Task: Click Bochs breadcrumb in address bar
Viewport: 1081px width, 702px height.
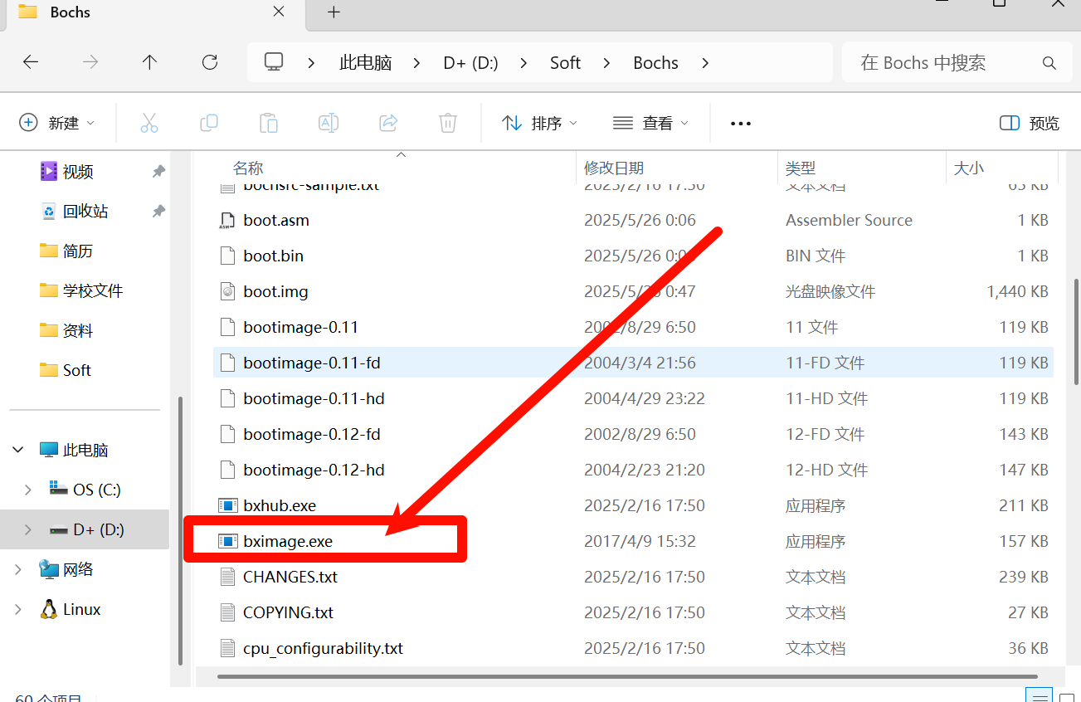Action: coord(655,63)
